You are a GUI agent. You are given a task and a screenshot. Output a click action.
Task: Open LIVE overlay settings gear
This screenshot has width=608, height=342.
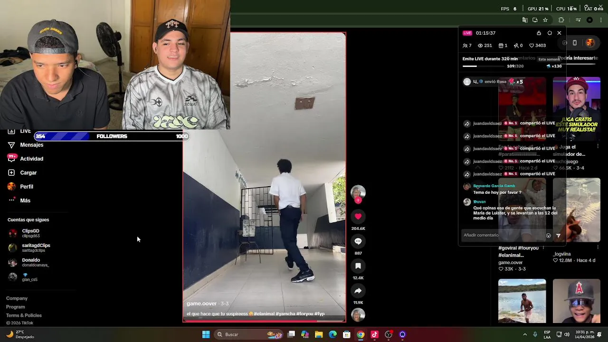[550, 33]
